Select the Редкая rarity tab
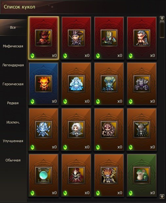166x203 pixels. (13, 103)
